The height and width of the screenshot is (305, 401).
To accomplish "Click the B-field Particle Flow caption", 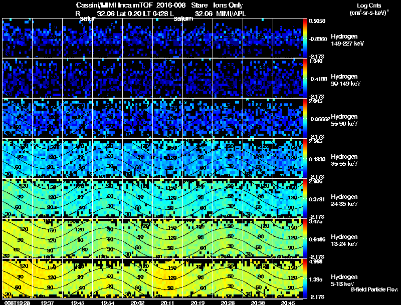I will coord(374,289).
